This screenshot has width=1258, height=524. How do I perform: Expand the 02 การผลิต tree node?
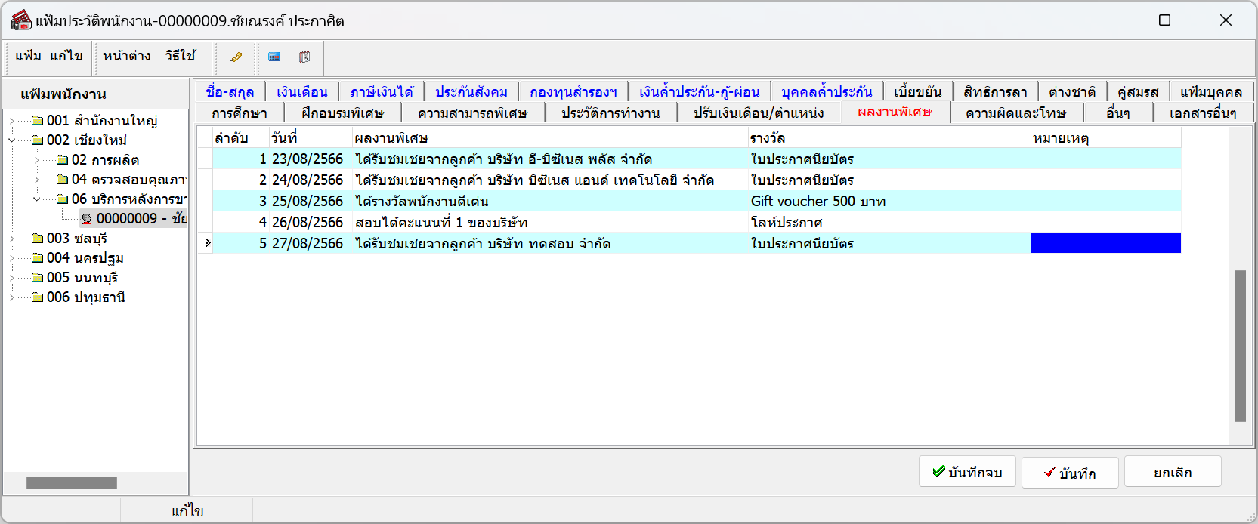(x=37, y=160)
